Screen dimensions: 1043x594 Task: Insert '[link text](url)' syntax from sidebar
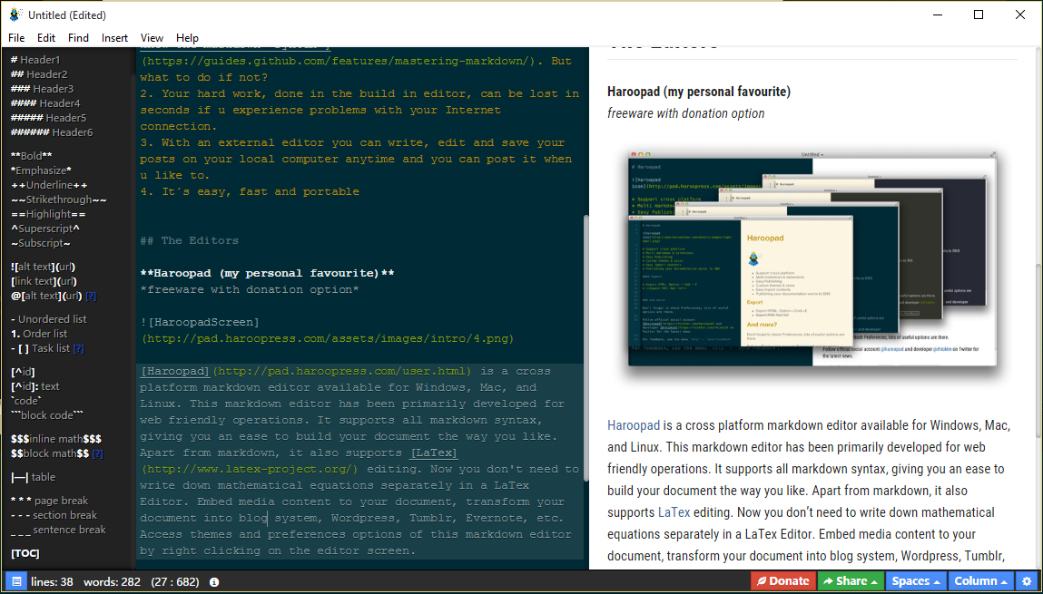44,282
